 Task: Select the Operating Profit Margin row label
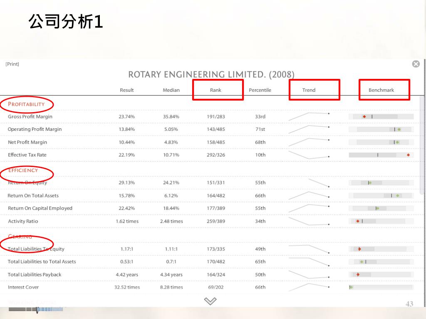coord(35,130)
